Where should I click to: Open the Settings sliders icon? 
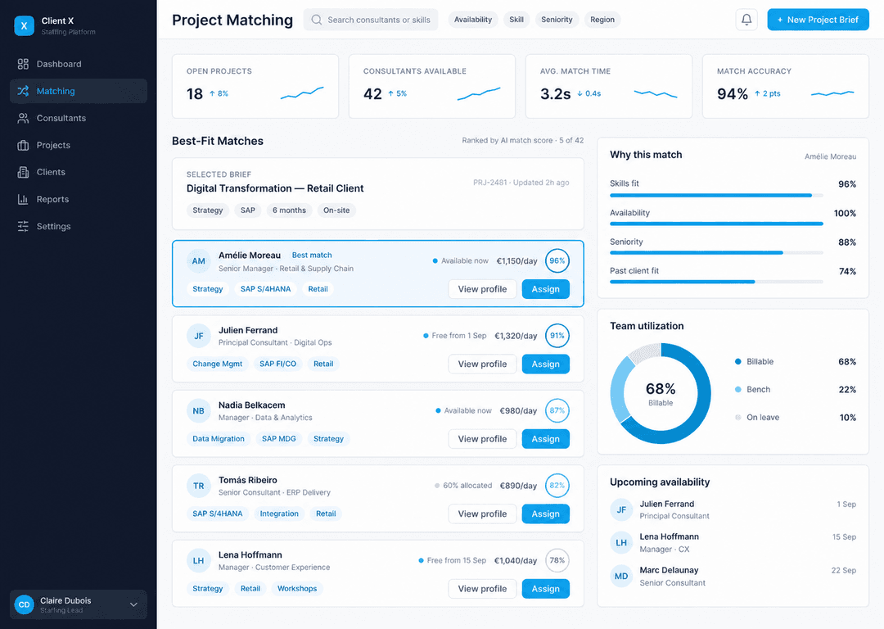23,227
